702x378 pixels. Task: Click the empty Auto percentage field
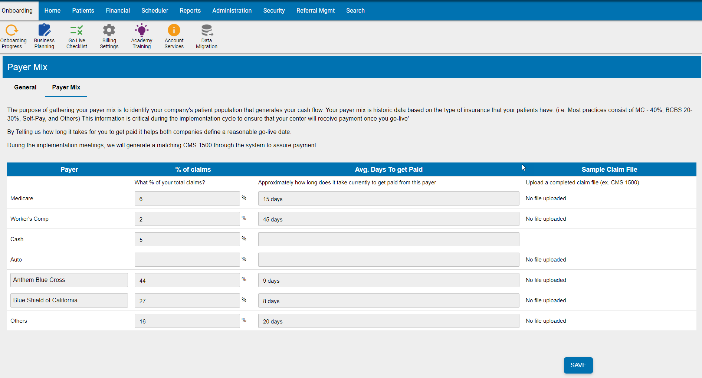187,259
